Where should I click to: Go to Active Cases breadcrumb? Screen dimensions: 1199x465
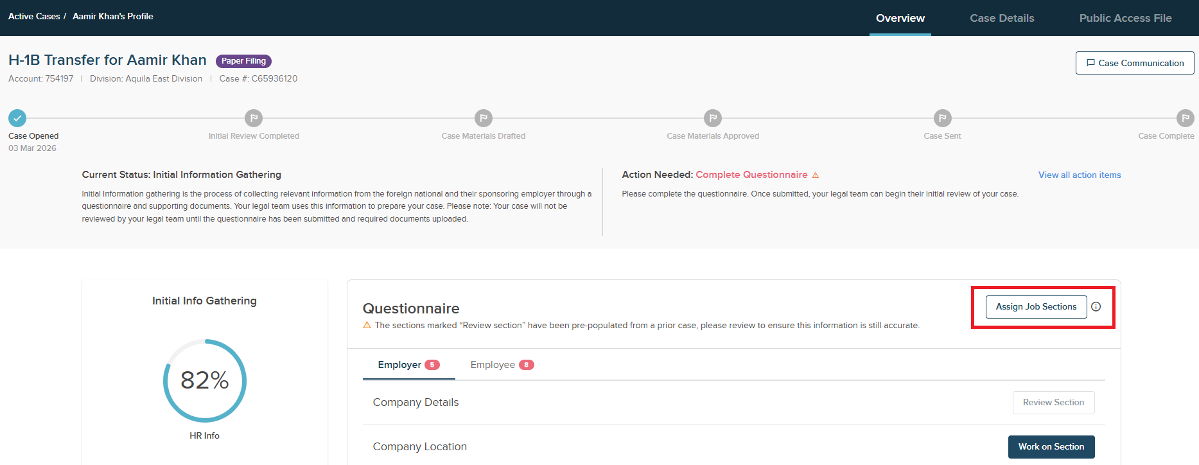click(x=34, y=16)
